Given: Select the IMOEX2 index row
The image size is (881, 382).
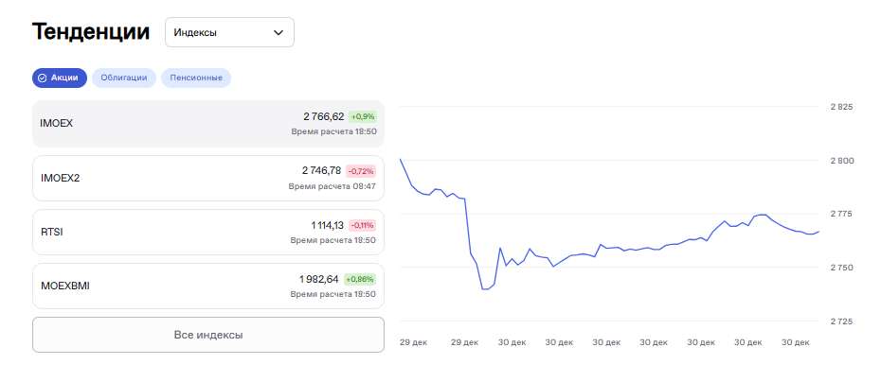Looking at the screenshot, I should [207, 178].
